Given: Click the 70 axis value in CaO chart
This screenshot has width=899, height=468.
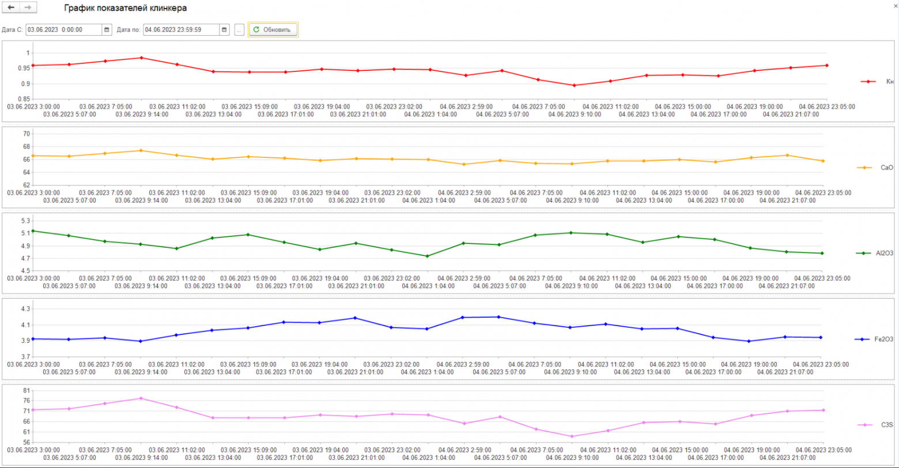Looking at the screenshot, I should (26, 134).
